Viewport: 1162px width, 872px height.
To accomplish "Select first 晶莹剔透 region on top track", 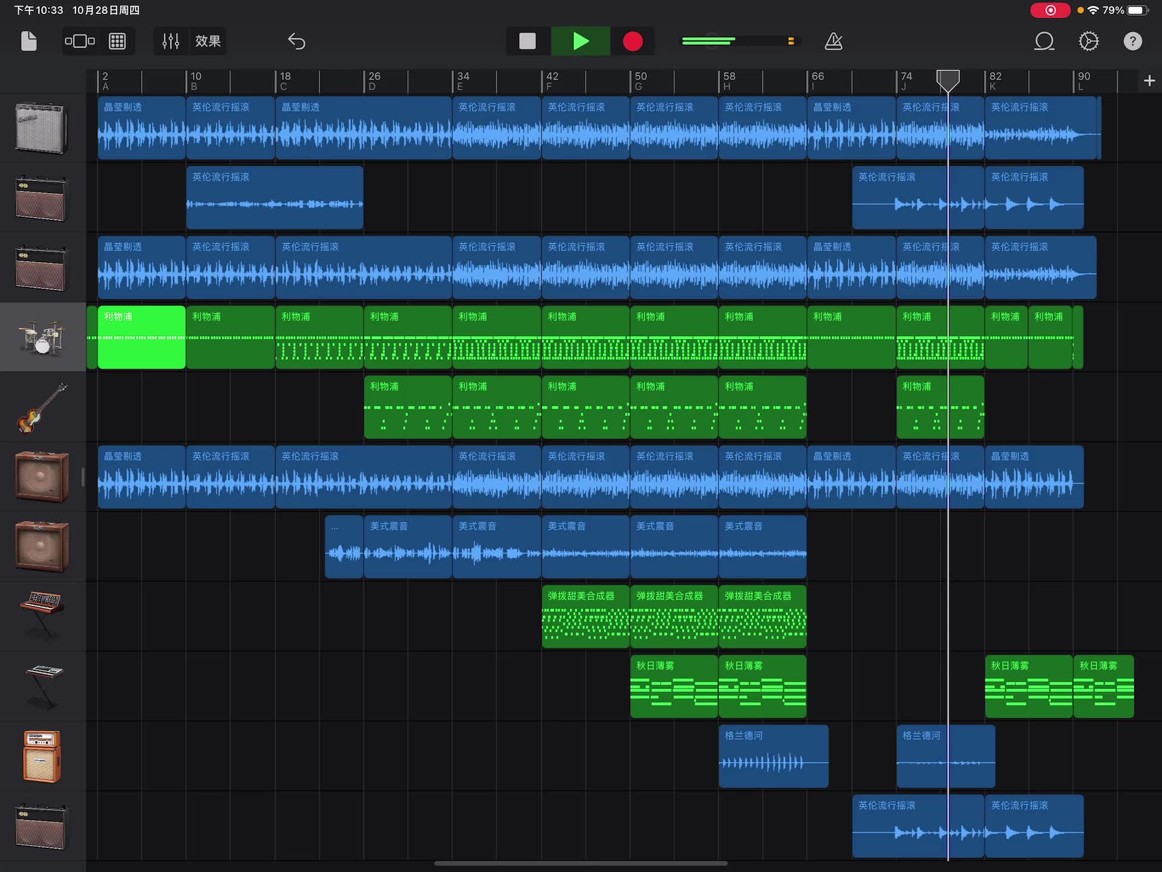I will (142, 128).
